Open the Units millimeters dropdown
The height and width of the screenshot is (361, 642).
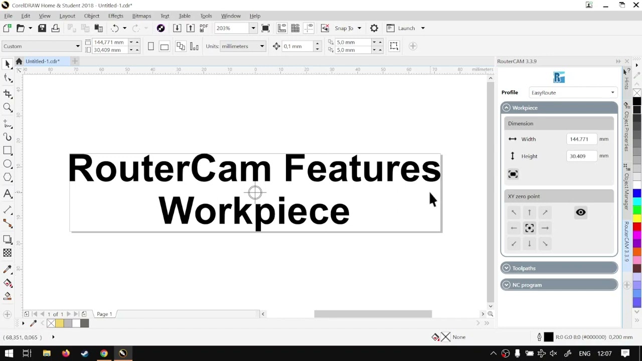click(x=261, y=46)
